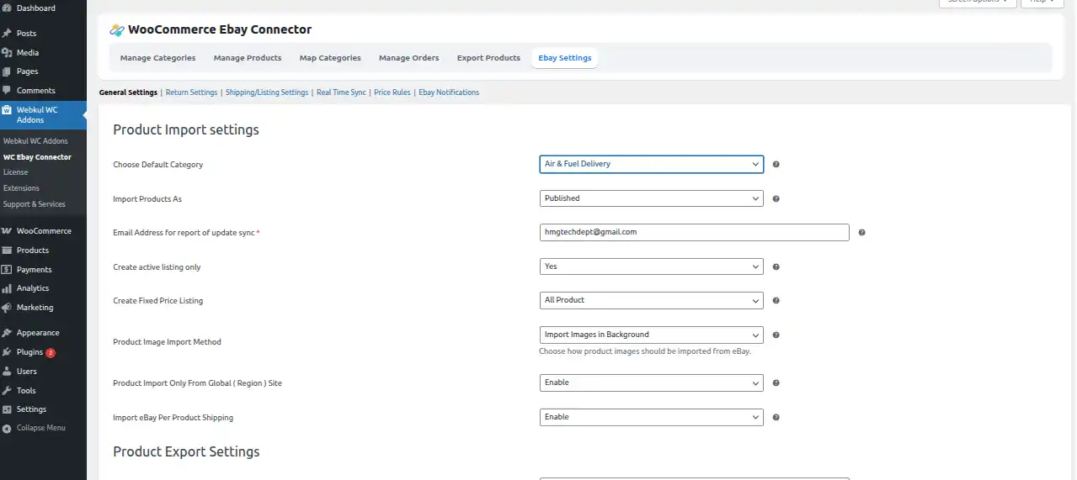This screenshot has width=1077, height=480.
Task: Collapse the WordPress sidebar menu
Action: [x=40, y=428]
